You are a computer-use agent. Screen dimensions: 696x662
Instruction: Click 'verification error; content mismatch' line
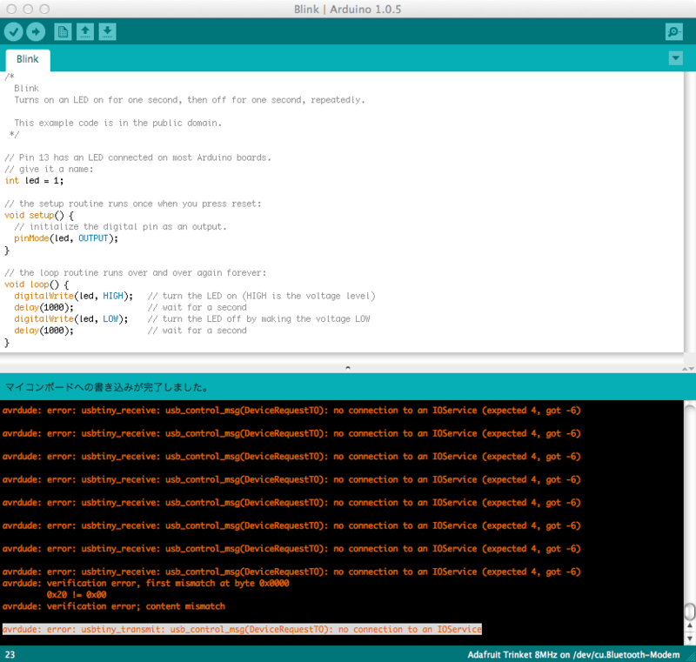(114, 606)
